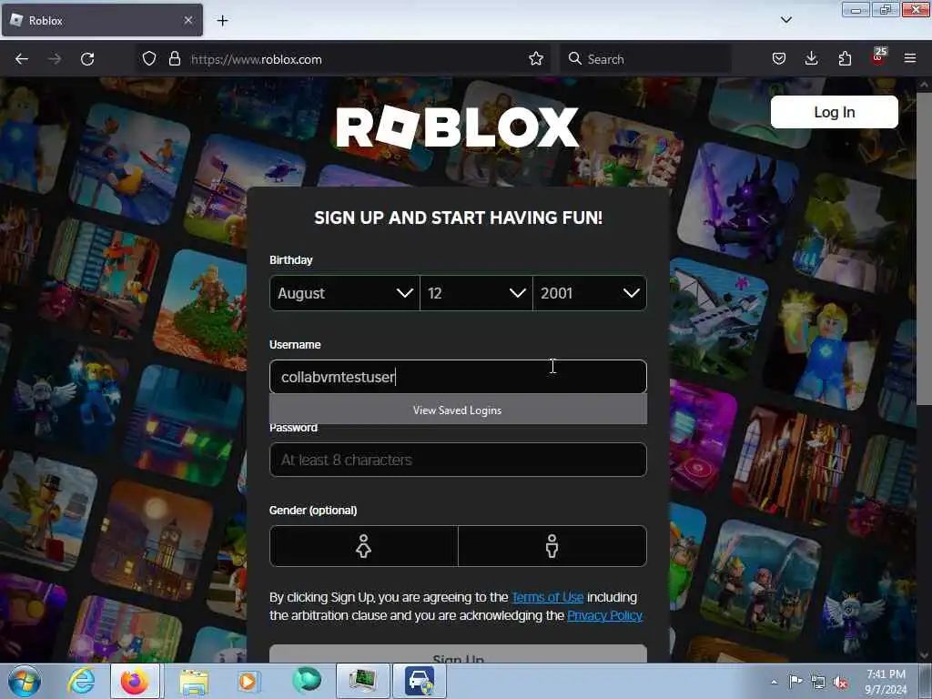This screenshot has width=932, height=699.
Task: Click the page vertical scrollbar thumb
Action: pos(923,249)
